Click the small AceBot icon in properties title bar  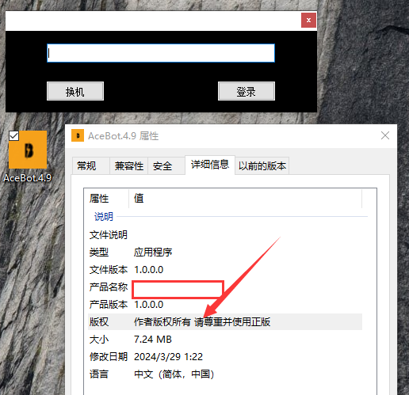click(78, 135)
